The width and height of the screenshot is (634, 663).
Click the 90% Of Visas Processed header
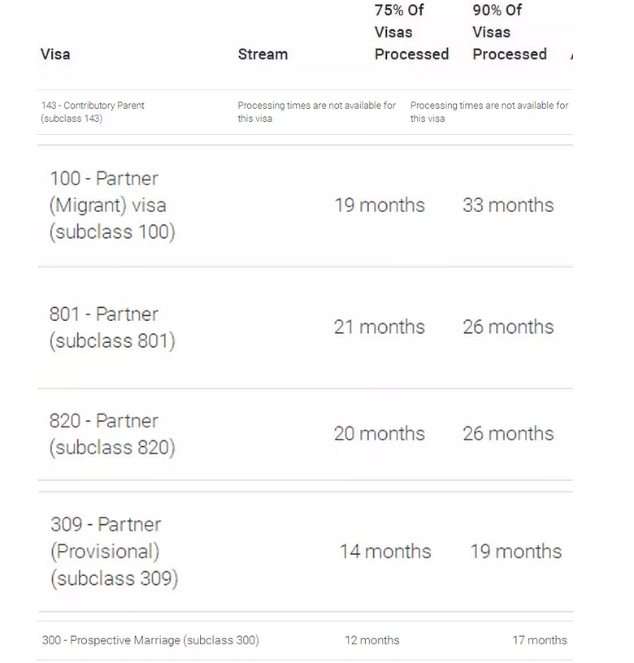510,32
